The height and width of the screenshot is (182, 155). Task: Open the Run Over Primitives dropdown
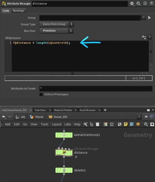click(56, 31)
